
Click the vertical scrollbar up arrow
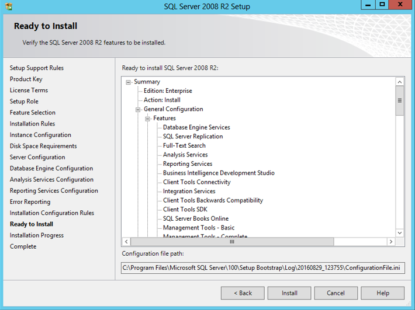coord(400,82)
